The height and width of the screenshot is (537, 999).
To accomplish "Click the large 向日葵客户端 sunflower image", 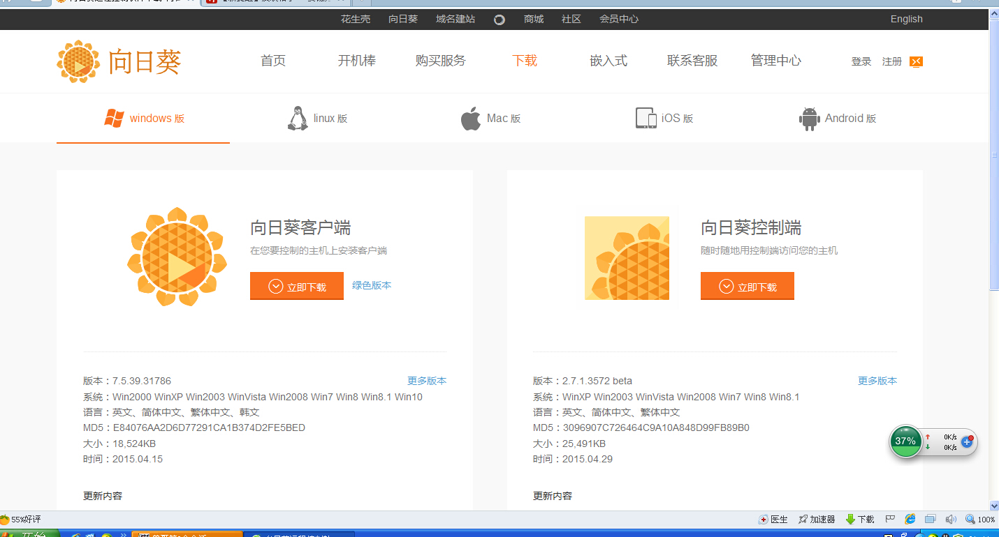I will pos(177,257).
